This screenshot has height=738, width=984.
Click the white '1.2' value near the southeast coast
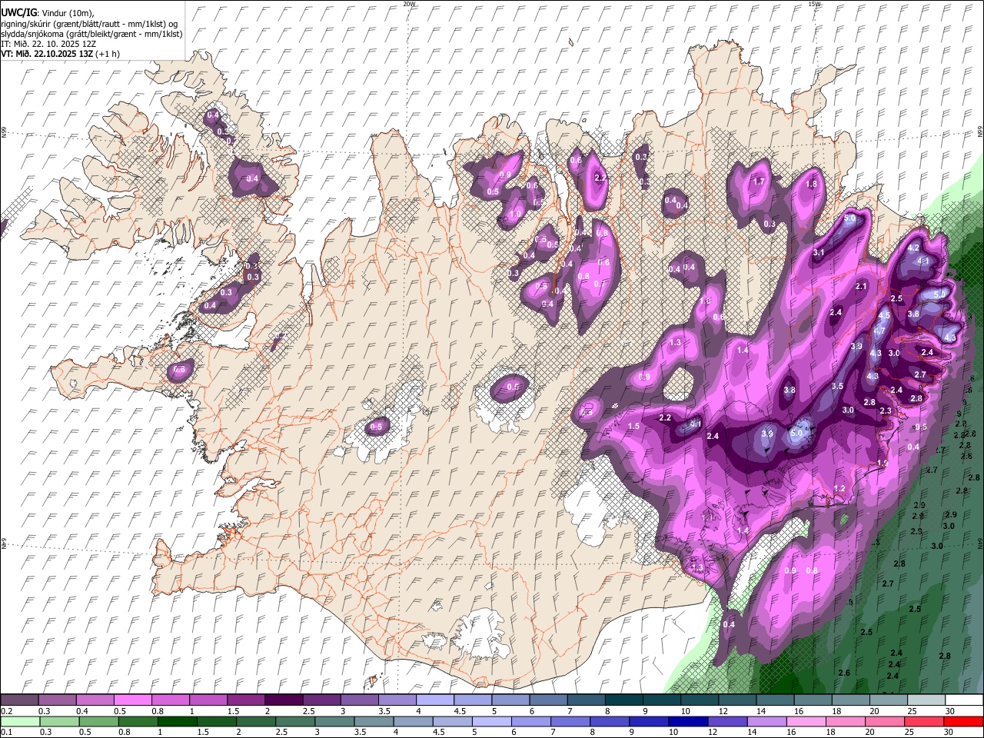(839, 489)
